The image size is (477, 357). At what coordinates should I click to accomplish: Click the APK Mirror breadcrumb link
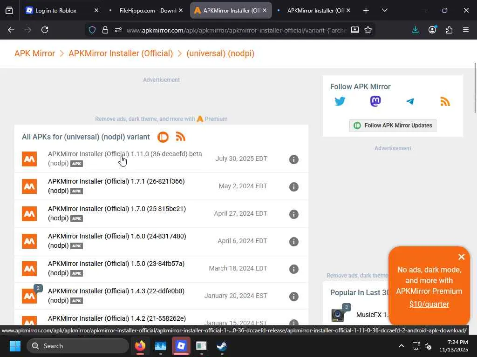tap(34, 53)
